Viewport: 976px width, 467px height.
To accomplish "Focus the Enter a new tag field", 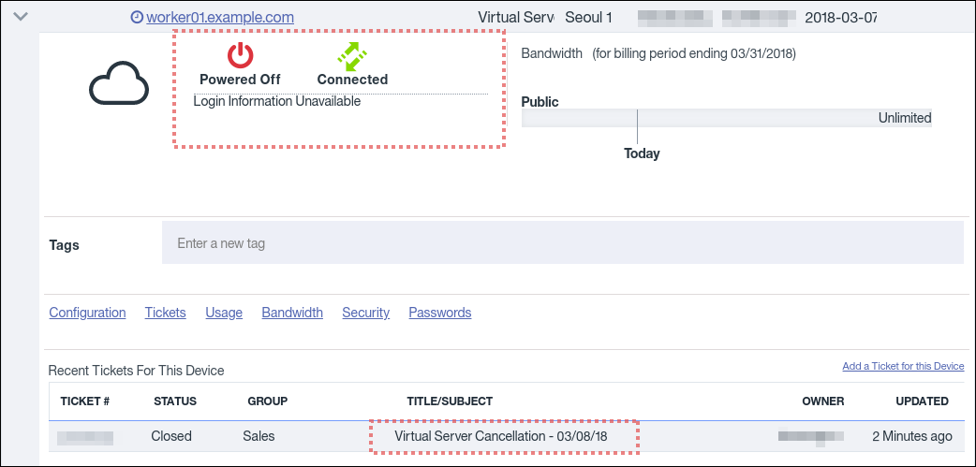I will pos(562,243).
